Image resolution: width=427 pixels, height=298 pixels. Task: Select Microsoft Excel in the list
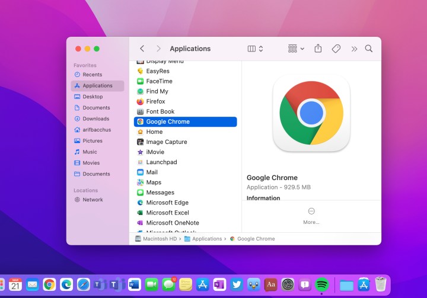(x=186, y=213)
